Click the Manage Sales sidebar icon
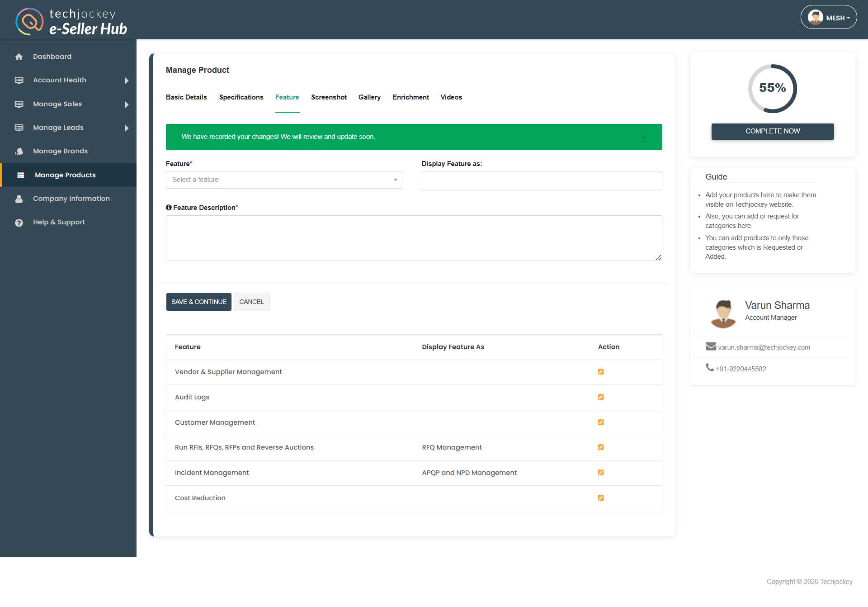The image size is (868, 607). click(x=19, y=104)
